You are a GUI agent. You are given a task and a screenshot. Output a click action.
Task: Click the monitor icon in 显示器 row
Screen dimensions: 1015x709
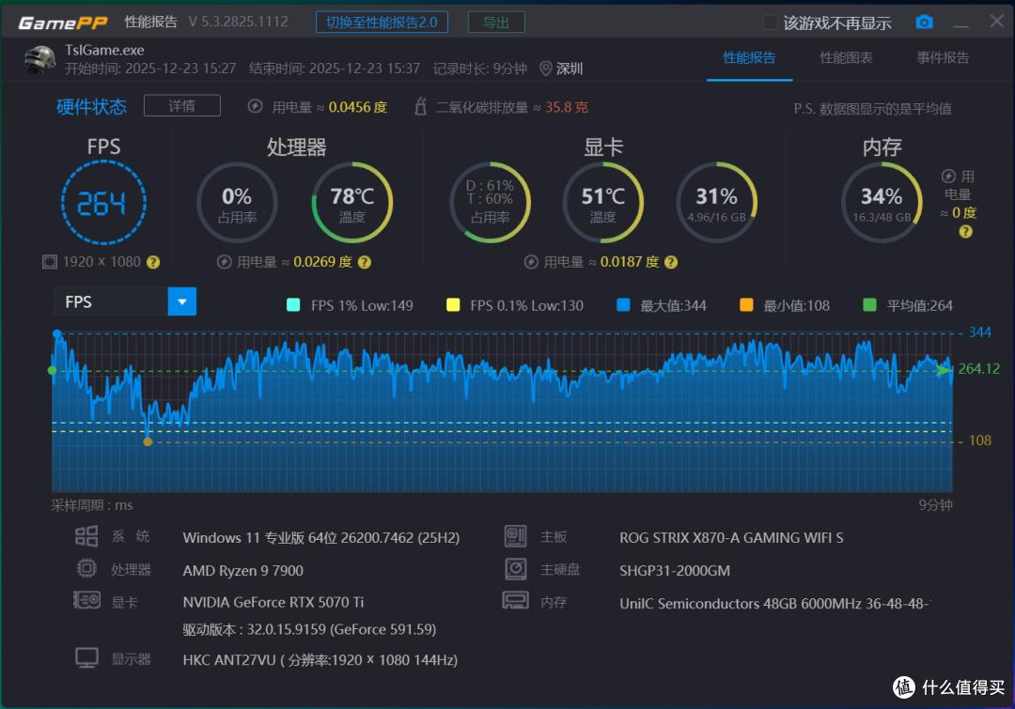pos(86,658)
